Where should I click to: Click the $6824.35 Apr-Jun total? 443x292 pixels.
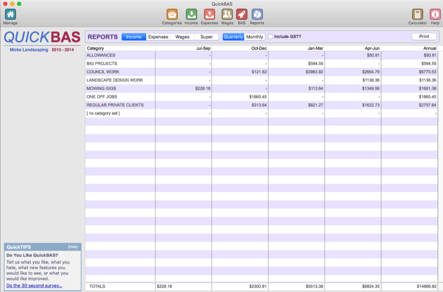tap(370, 286)
